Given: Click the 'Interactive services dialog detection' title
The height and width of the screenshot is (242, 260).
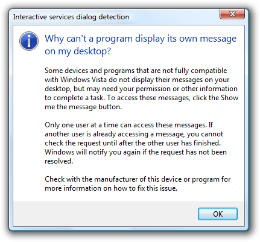Looking at the screenshot, I should [71, 17].
